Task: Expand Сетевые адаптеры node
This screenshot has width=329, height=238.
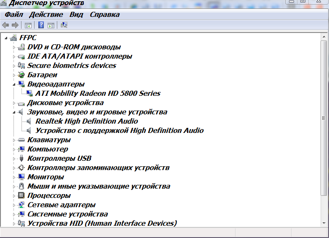Action: coord(14,205)
